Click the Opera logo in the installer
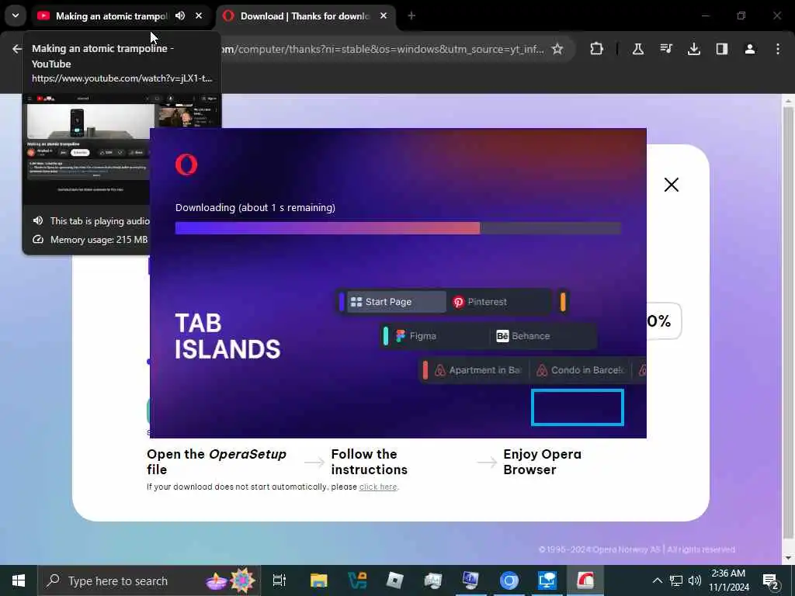Image resolution: width=795 pixels, height=596 pixels. (186, 165)
